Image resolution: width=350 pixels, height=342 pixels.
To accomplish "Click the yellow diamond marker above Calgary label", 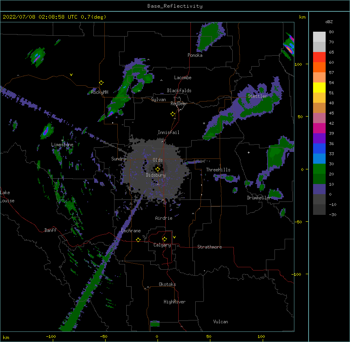I will 164,239.
